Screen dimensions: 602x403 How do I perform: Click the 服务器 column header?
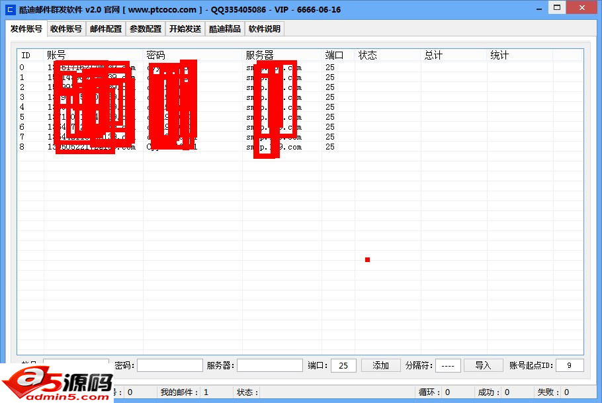(x=282, y=56)
